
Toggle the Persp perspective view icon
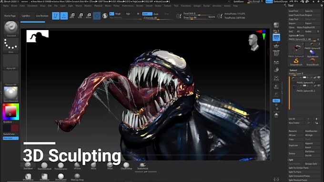pyautogui.click(x=276, y=38)
